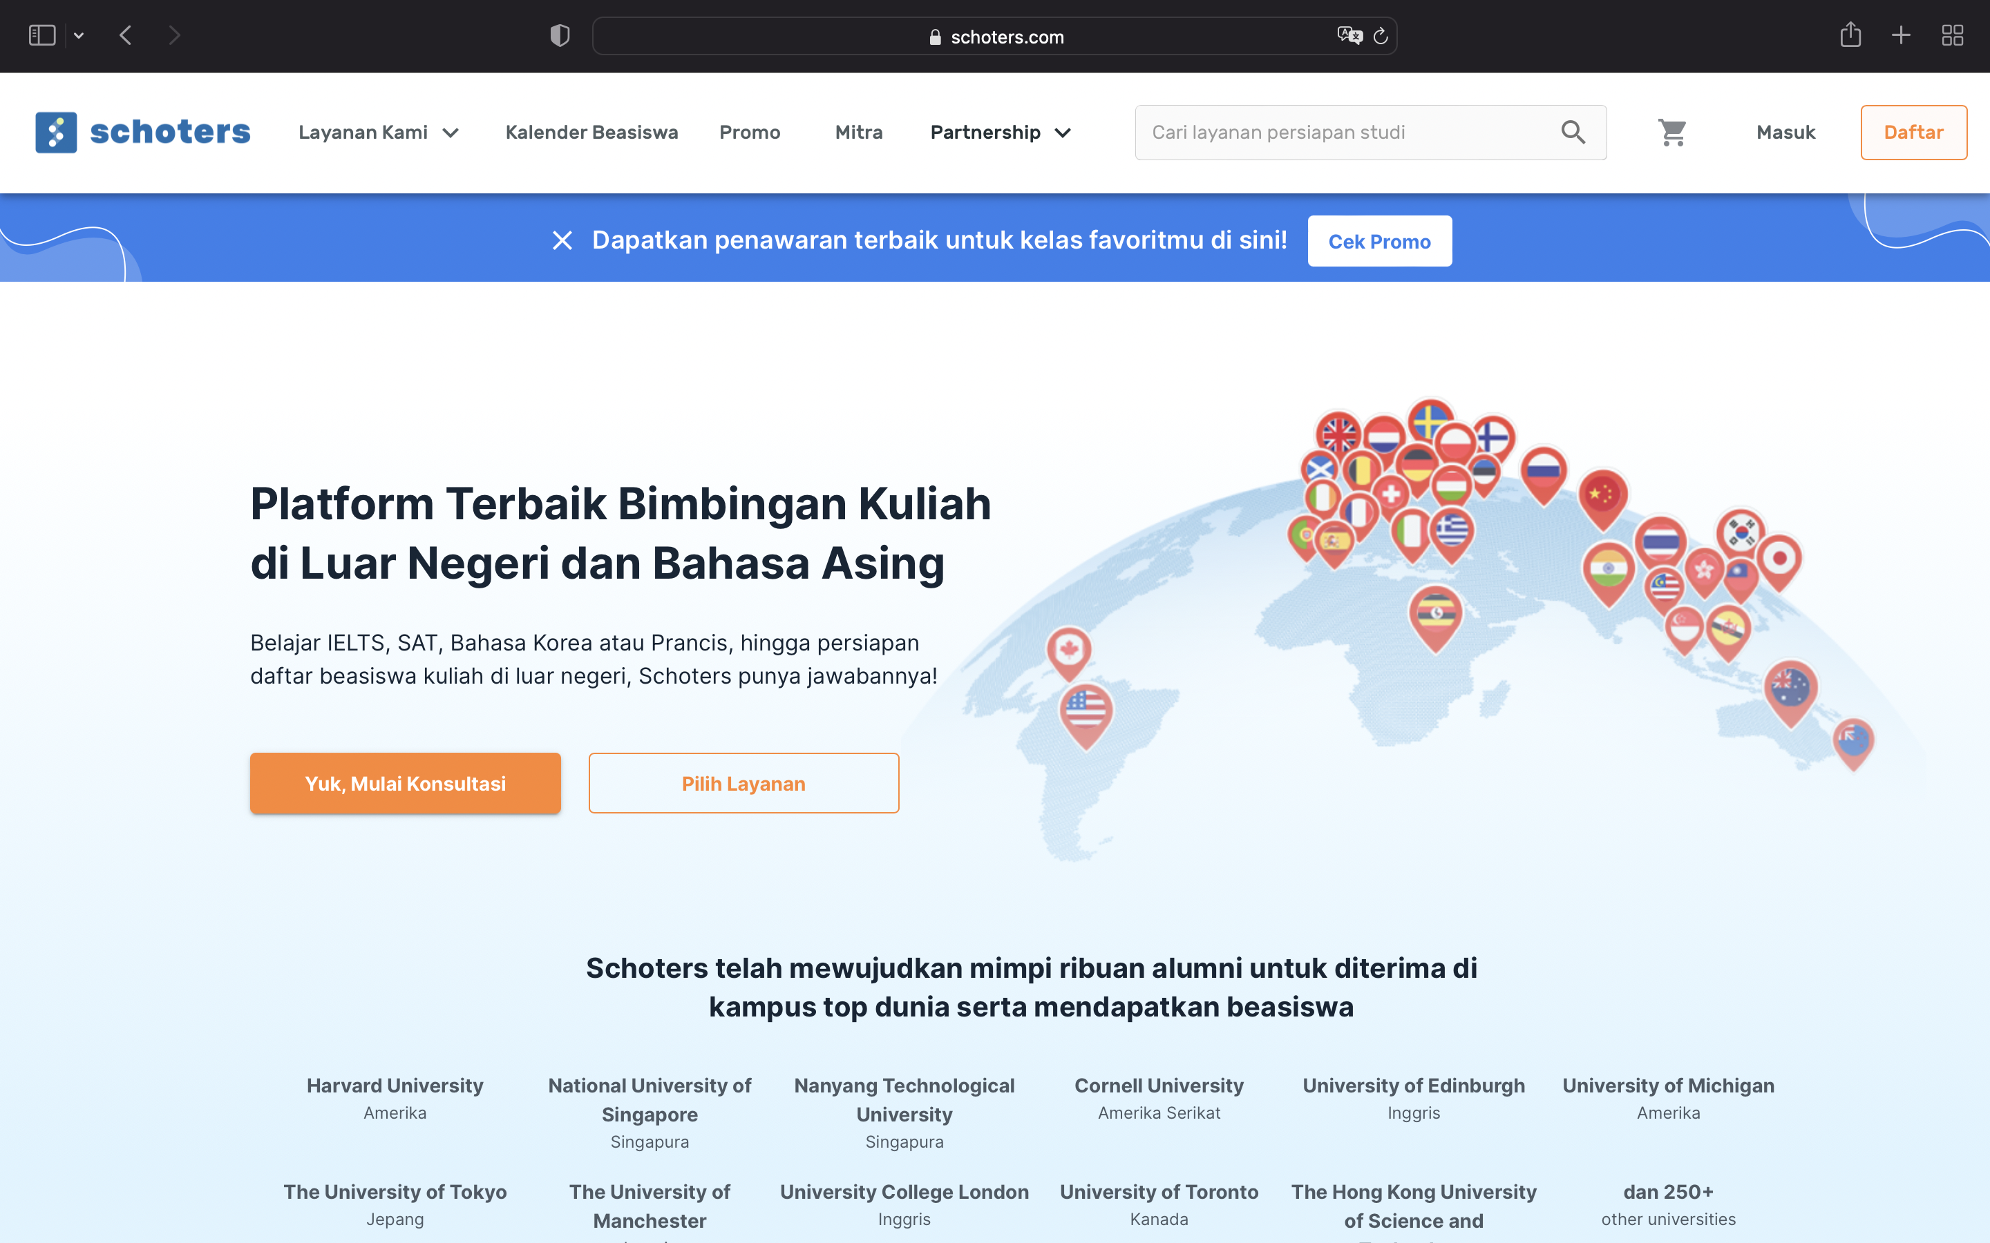Open the Promo menu item
Viewport: 1990px width, 1243px height.
point(749,133)
